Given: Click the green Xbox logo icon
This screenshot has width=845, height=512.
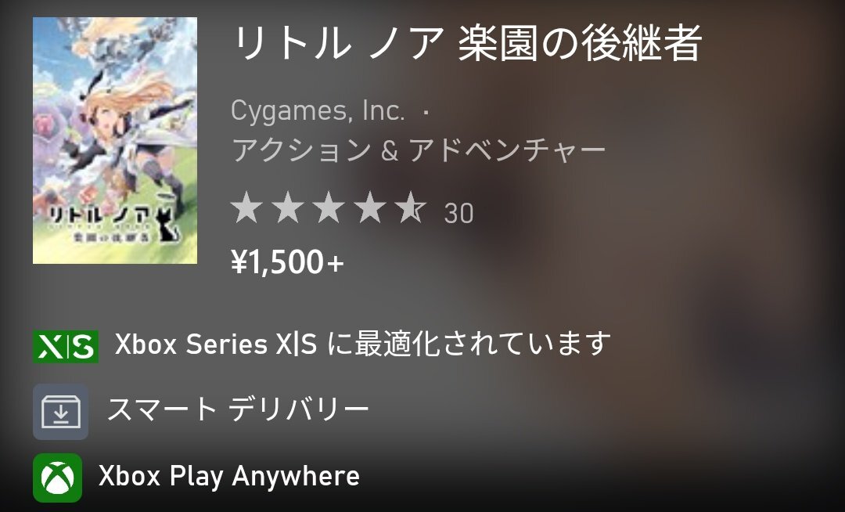Looking at the screenshot, I should 58,478.
